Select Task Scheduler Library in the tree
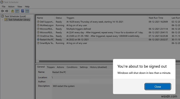 (19, 20)
